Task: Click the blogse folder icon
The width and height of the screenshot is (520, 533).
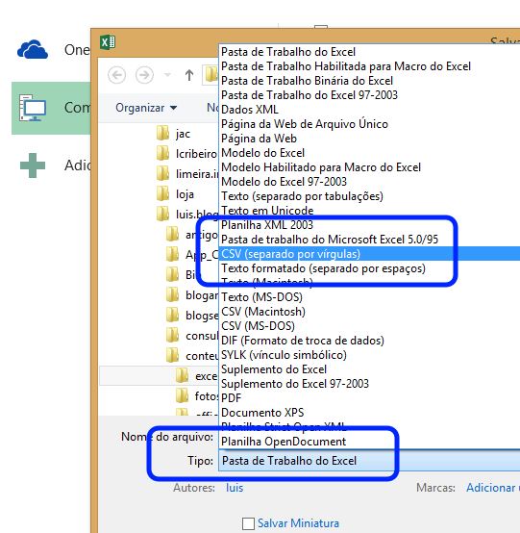Action: [x=173, y=316]
